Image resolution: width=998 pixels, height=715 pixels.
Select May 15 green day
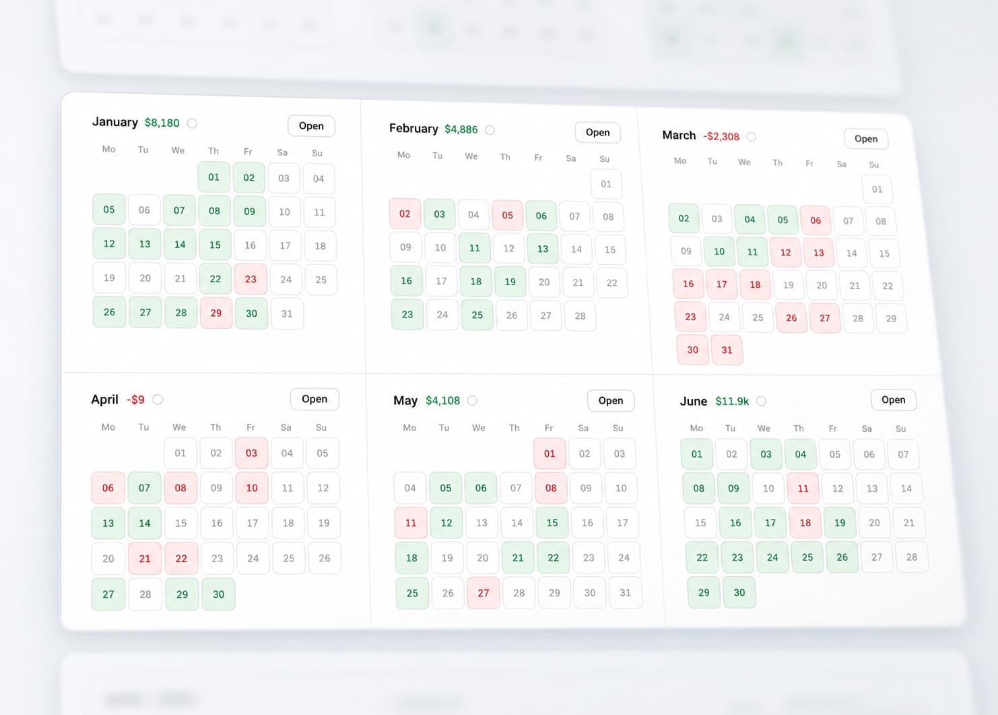point(552,523)
